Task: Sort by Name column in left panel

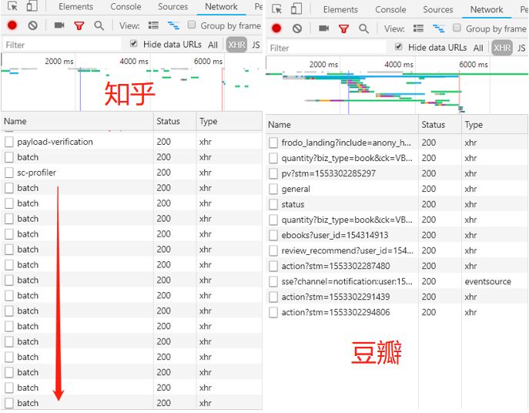Action: point(77,121)
